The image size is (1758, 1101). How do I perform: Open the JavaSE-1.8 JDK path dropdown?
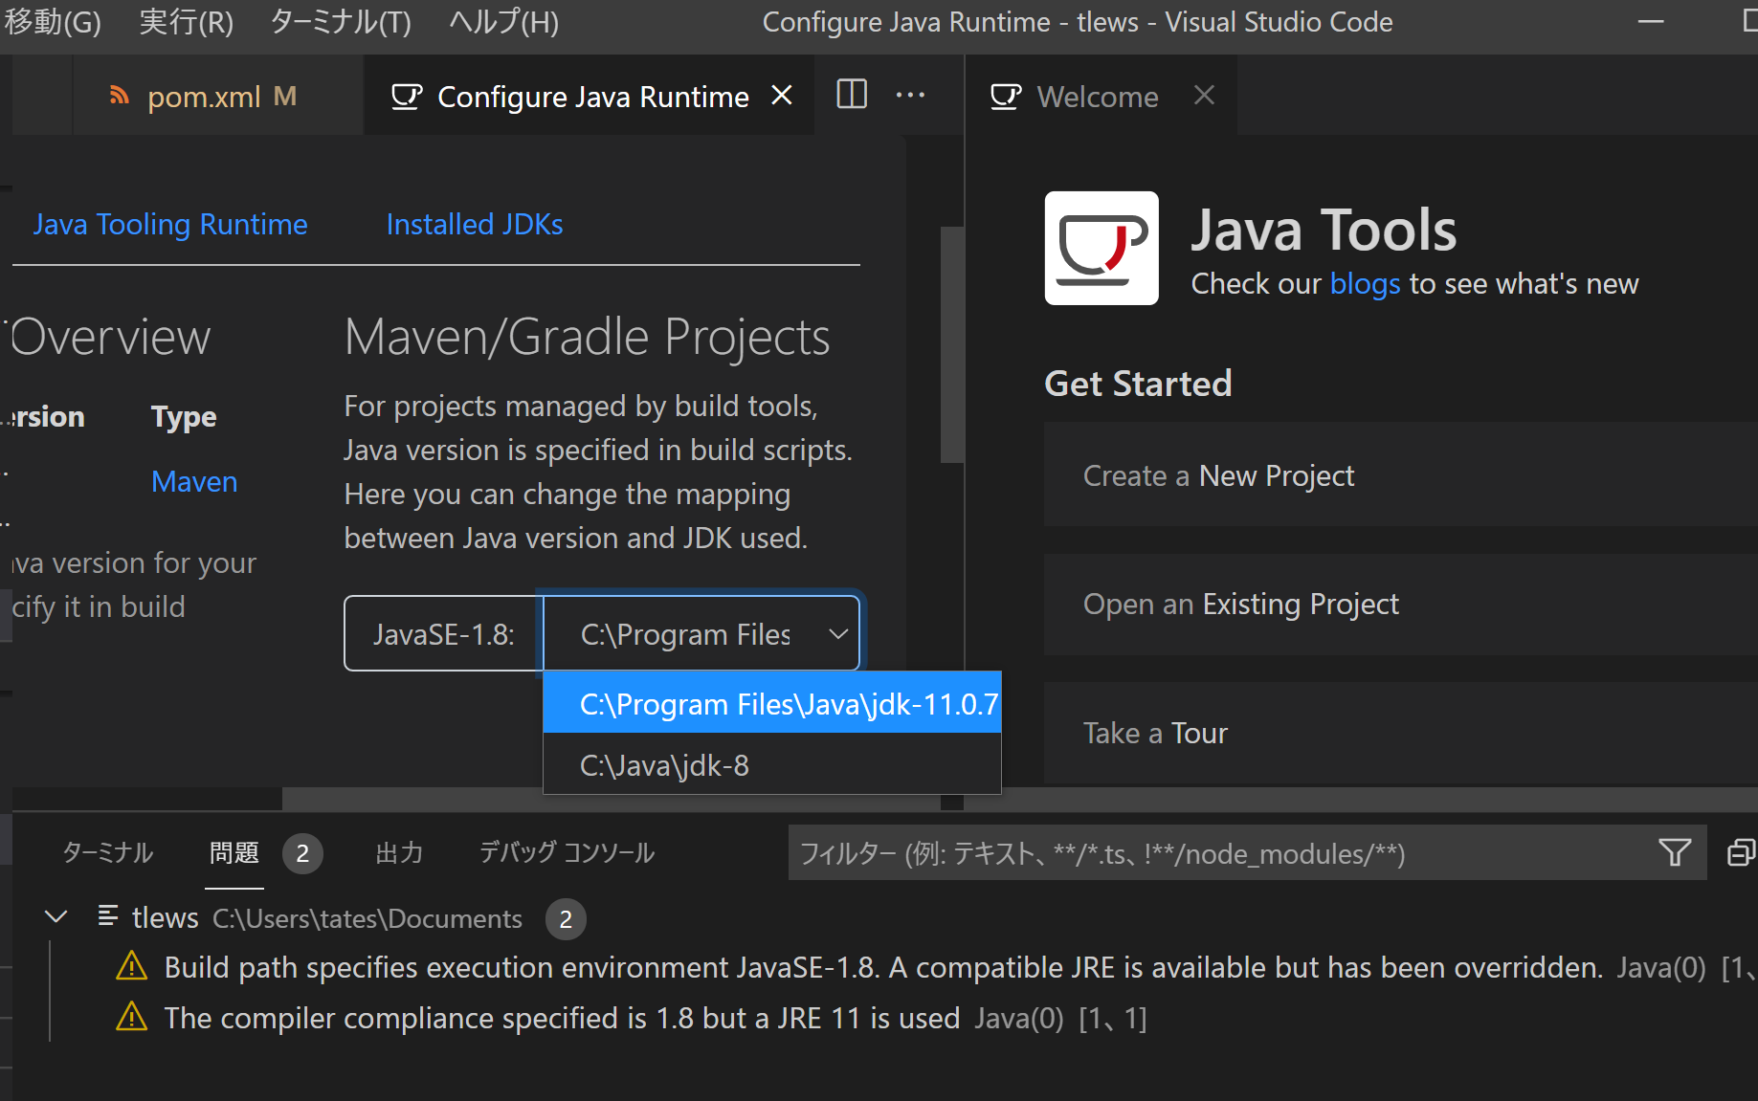coord(701,633)
